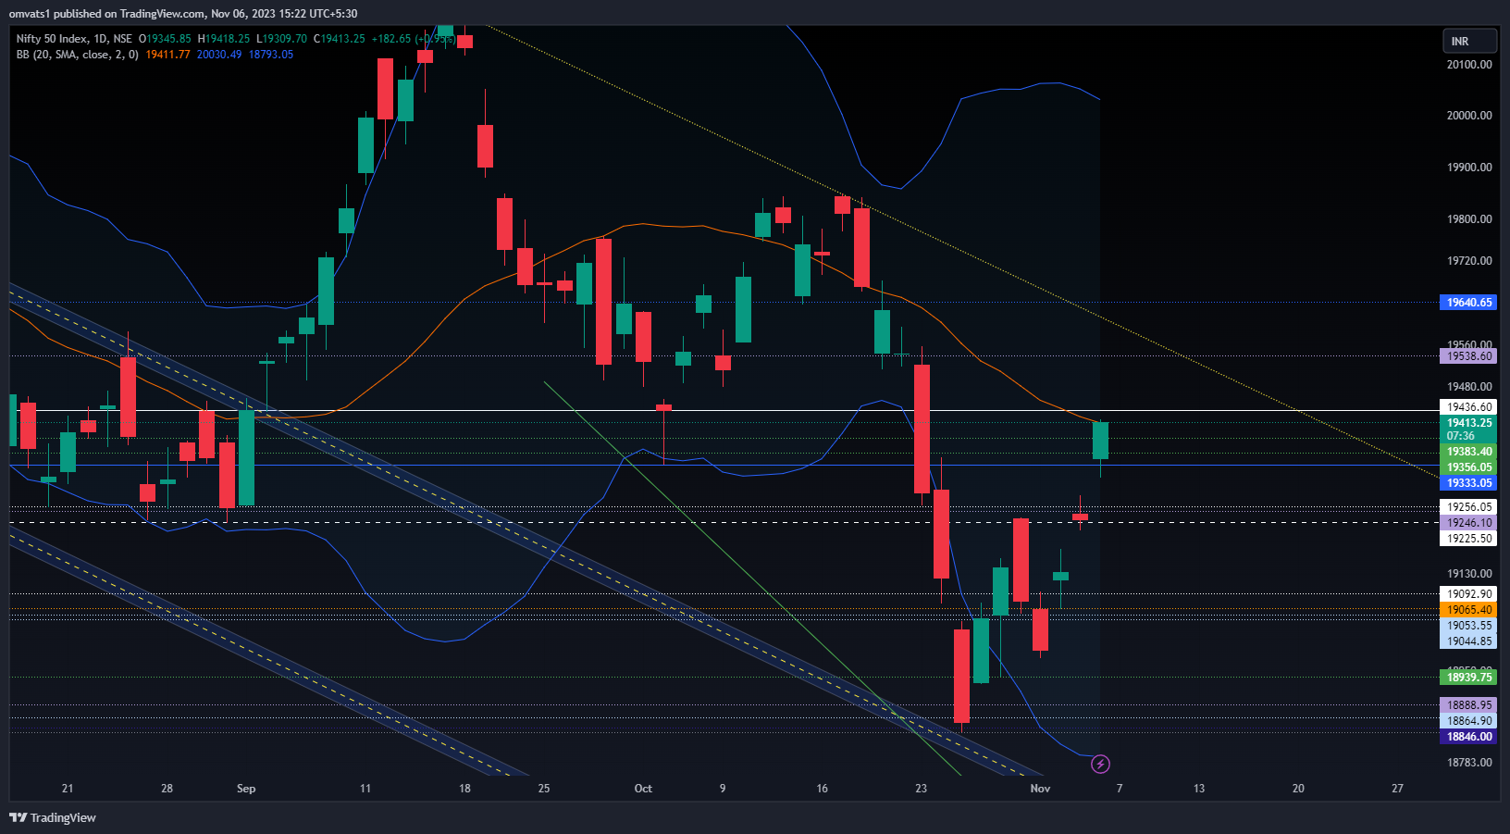The image size is (1510, 834).
Task: Click the Oct label on time axis
Action: click(643, 789)
